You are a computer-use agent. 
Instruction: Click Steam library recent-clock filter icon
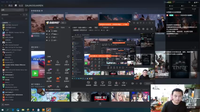[24, 15]
